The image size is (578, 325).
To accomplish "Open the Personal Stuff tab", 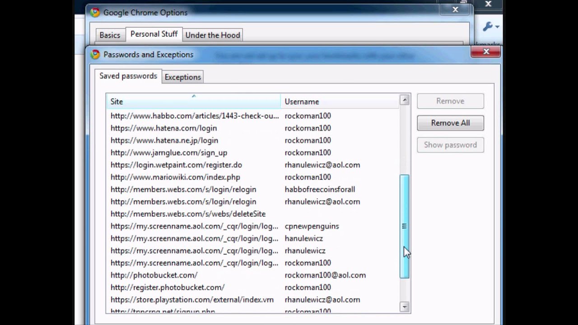I will click(x=154, y=34).
